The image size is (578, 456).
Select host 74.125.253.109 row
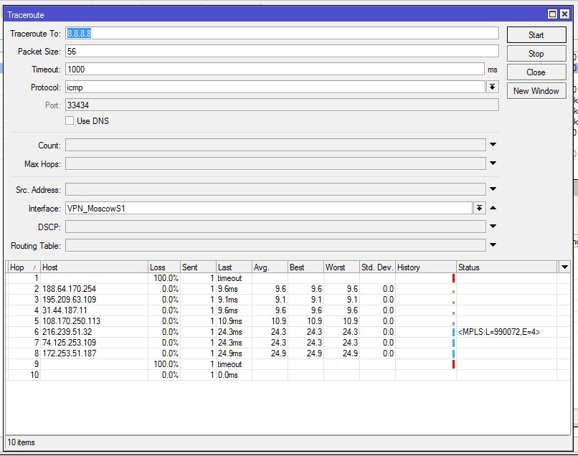288,343
